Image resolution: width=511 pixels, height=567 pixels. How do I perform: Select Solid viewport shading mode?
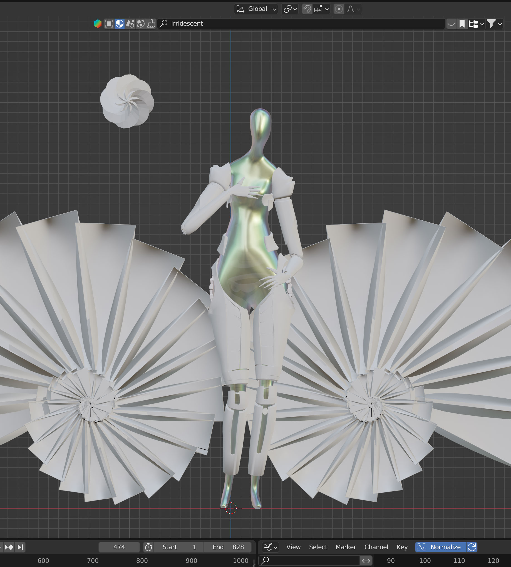[110, 24]
